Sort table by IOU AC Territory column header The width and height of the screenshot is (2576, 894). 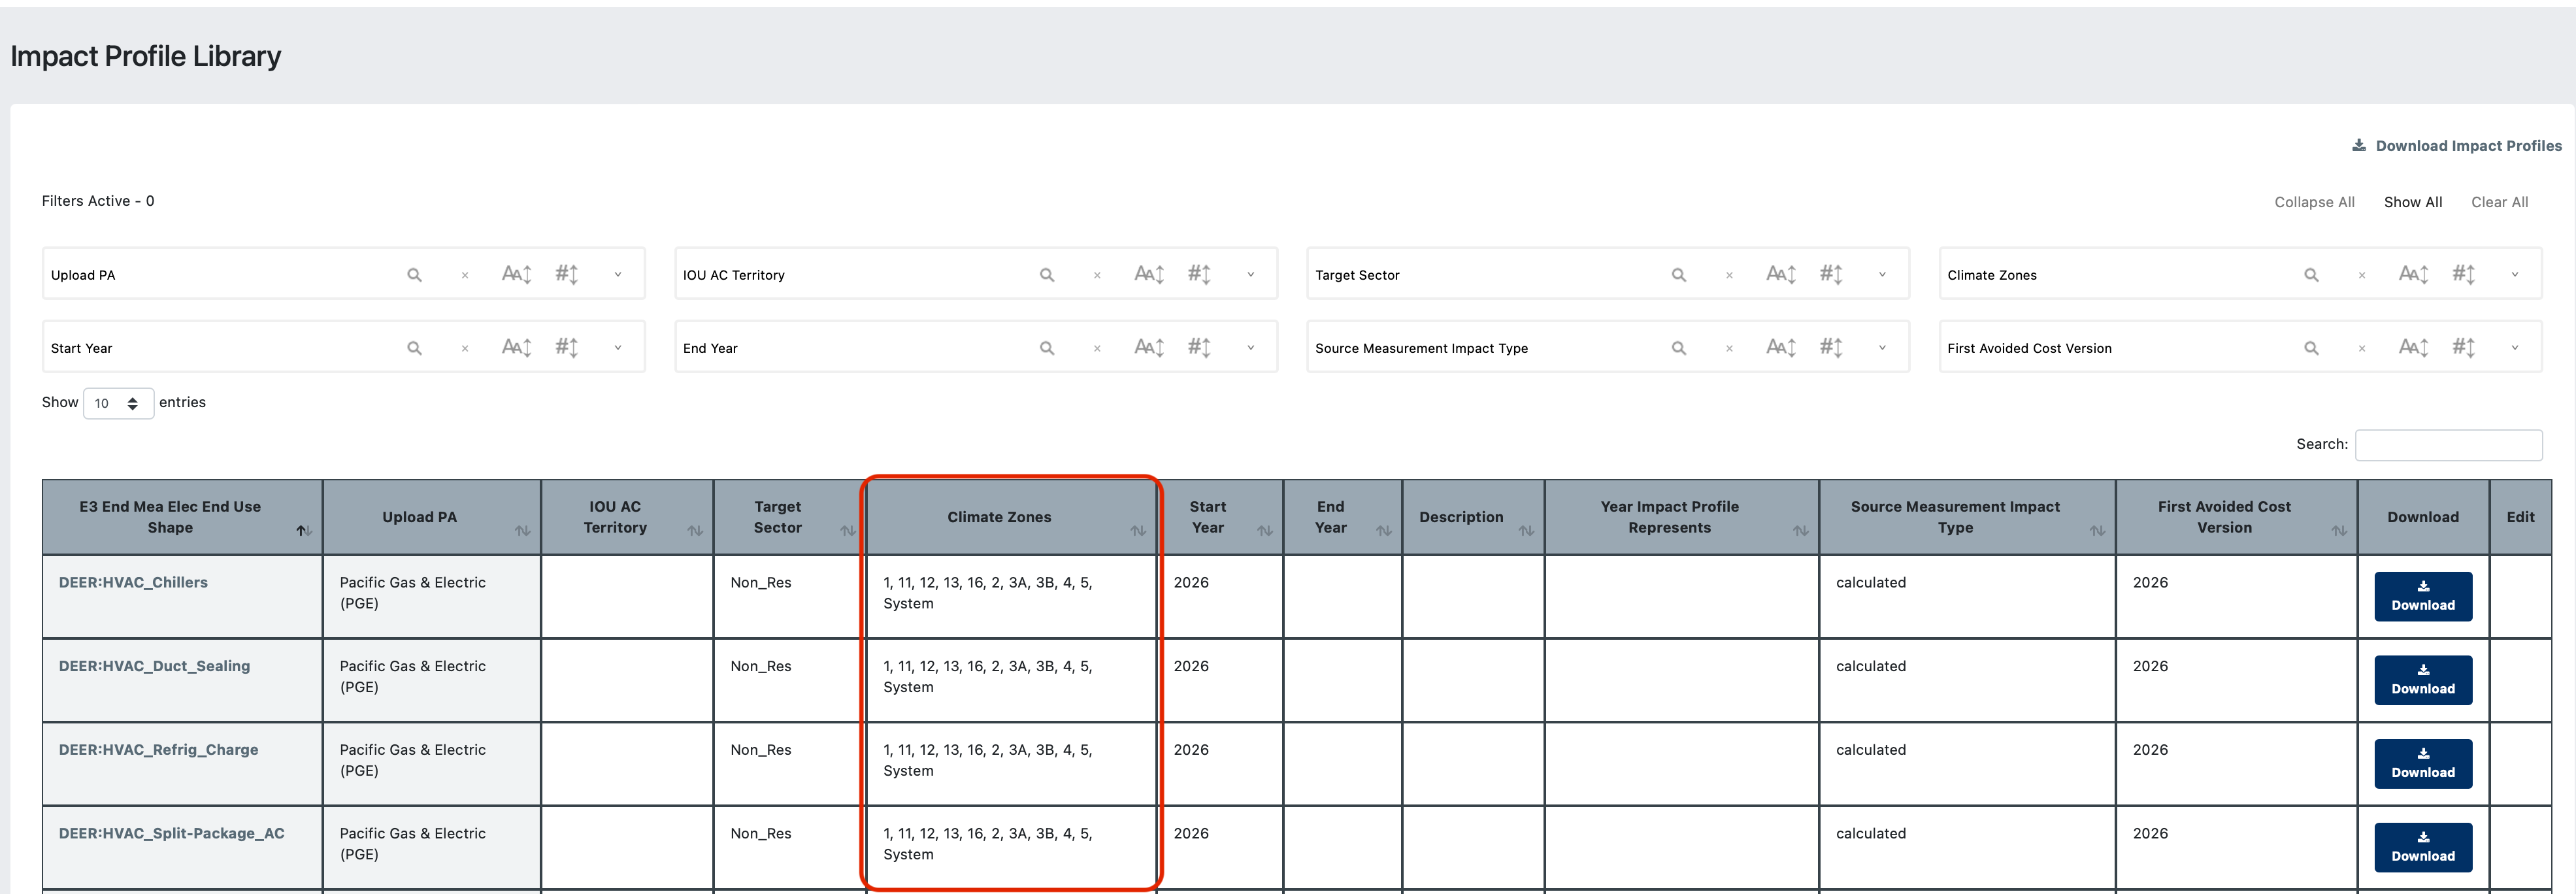click(627, 517)
